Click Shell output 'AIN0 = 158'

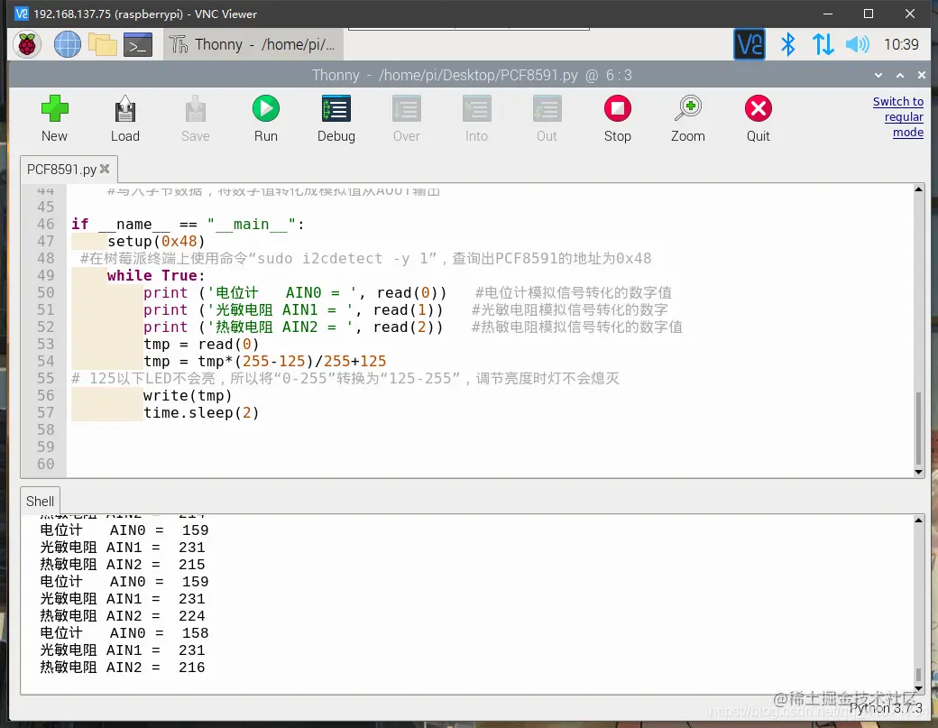click(x=124, y=633)
